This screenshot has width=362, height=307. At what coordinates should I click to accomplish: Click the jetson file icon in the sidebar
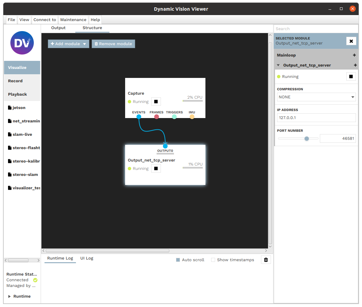[x=10, y=108]
